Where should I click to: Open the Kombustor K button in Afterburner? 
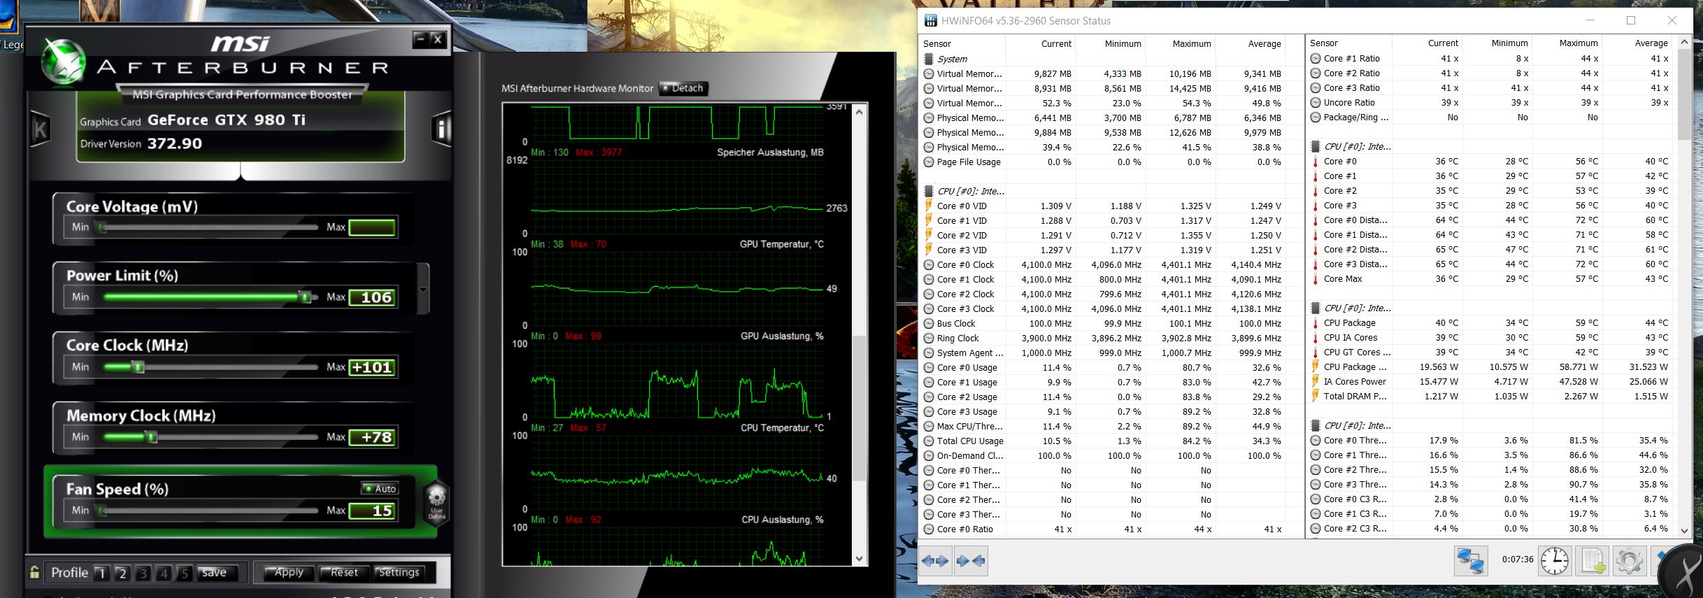pyautogui.click(x=40, y=129)
